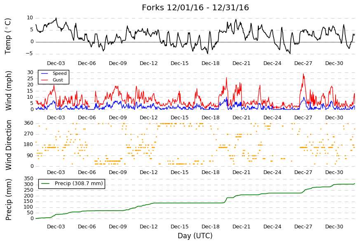Click the Precip (mm) axis label
Viewport: 359px width, 244px height.
pyautogui.click(x=9, y=200)
